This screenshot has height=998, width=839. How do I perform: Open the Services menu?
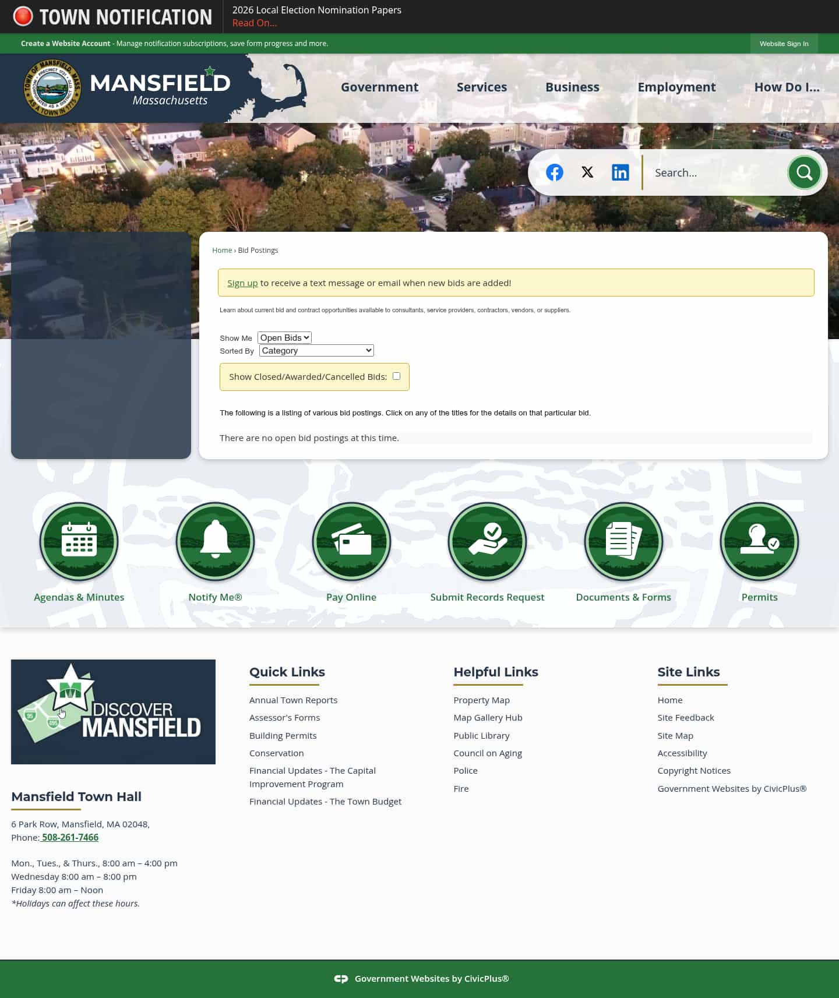click(x=482, y=87)
